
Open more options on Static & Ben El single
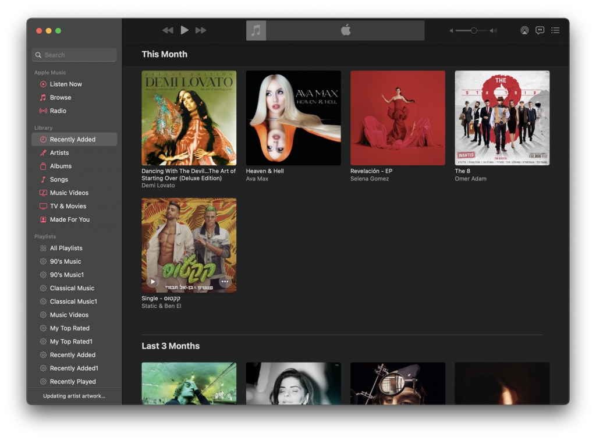point(225,282)
